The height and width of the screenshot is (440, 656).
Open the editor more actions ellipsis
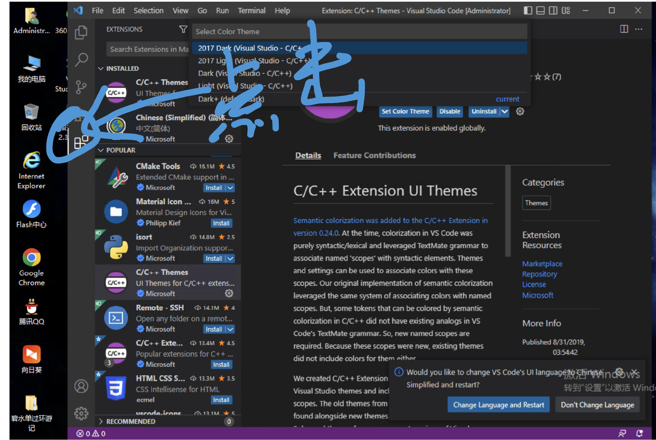639,29
